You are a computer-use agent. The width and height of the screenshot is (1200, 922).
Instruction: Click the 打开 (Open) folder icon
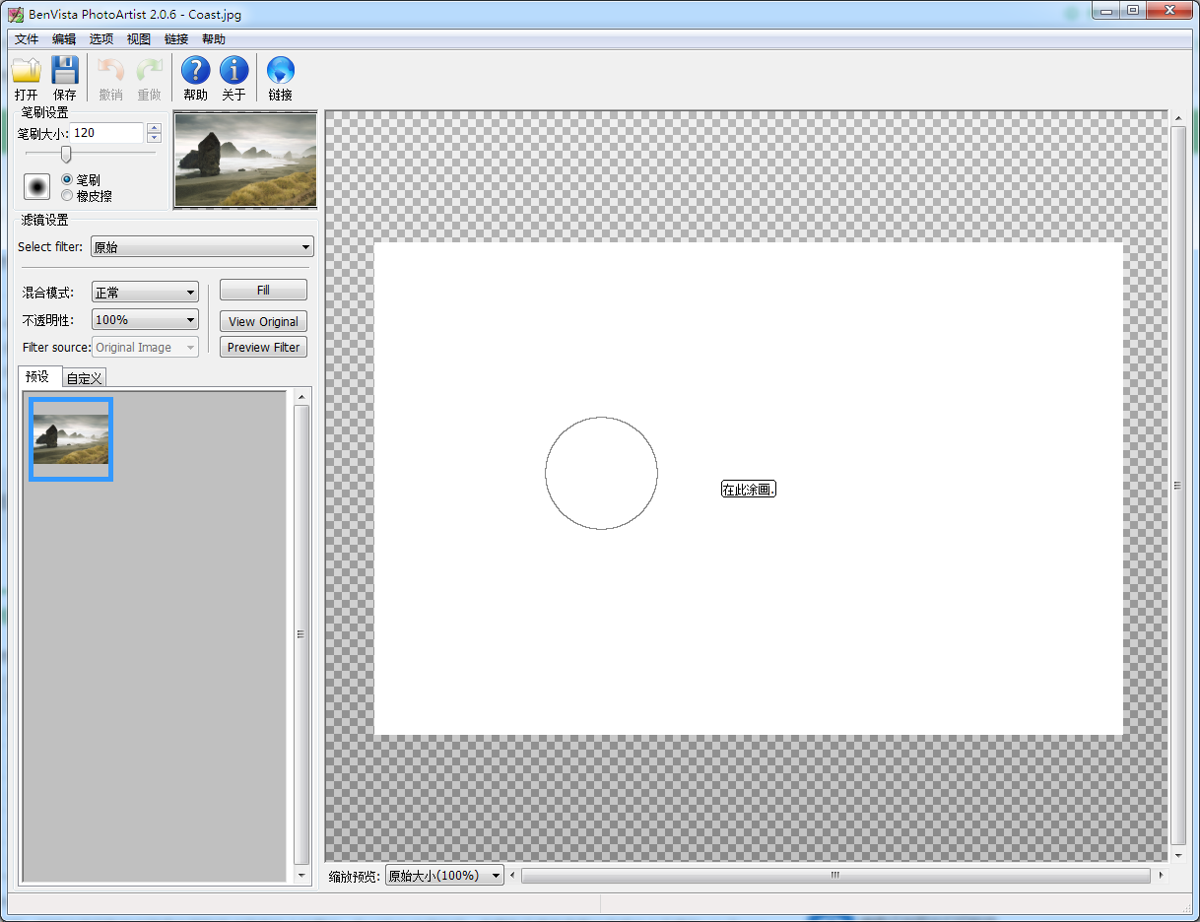coord(26,71)
